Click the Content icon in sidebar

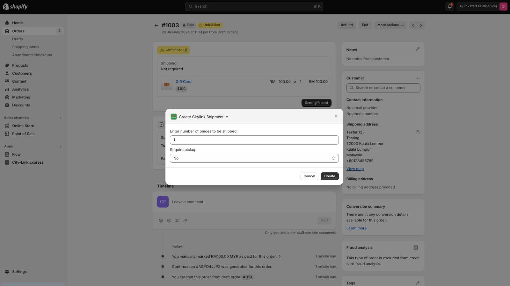[7, 81]
